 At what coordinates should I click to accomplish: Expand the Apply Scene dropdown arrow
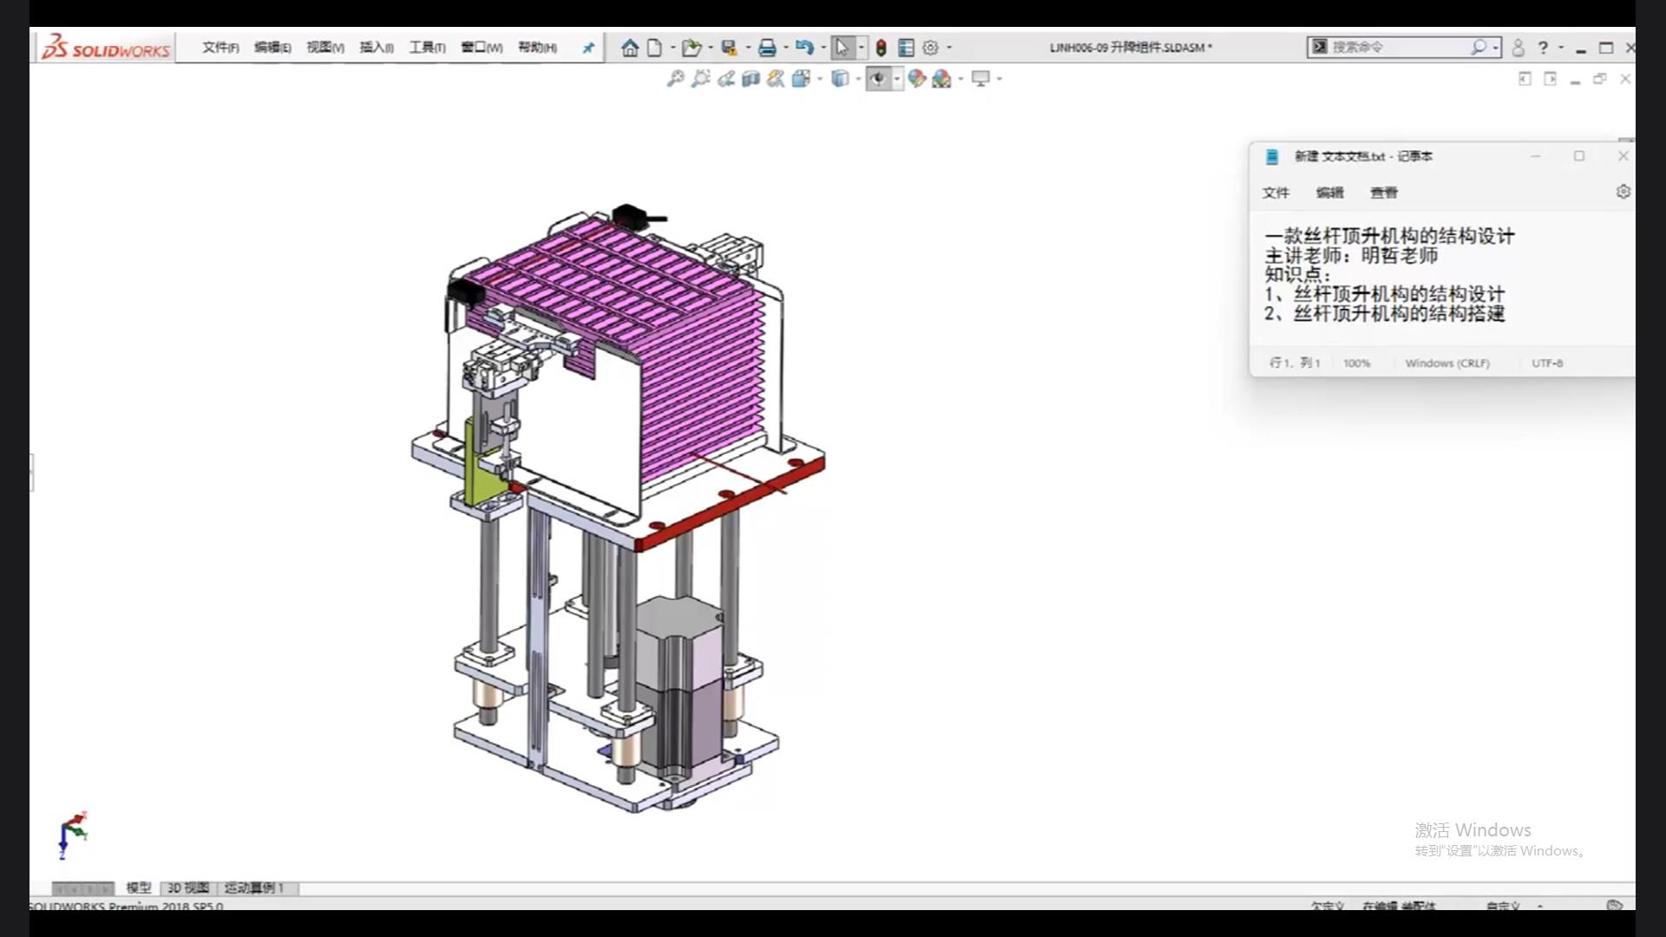point(960,79)
